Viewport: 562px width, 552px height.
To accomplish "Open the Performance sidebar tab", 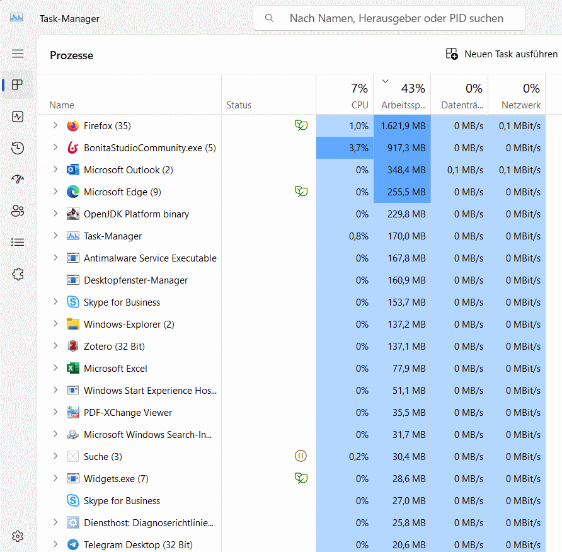I will [x=18, y=117].
